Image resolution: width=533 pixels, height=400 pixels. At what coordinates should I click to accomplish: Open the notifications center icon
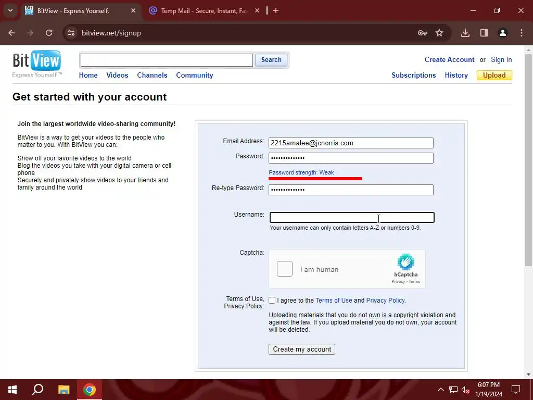click(516, 390)
